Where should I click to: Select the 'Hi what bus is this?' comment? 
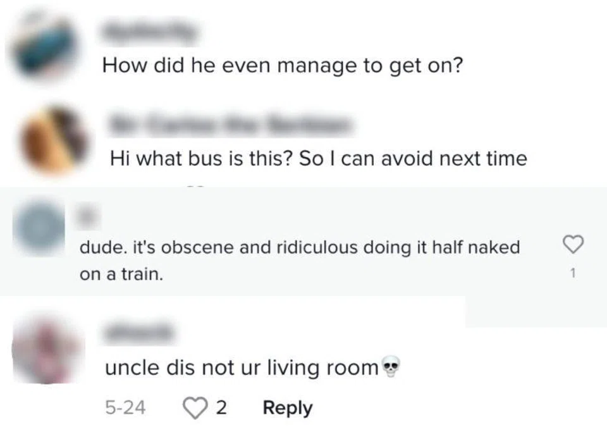318,158
